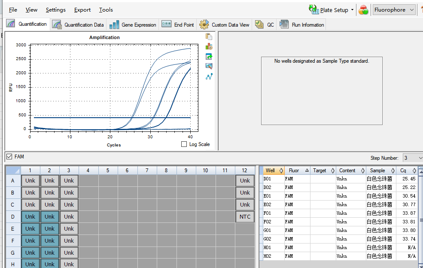The height and width of the screenshot is (268, 423).
Task: Select well C3 Unk in plate grid
Action: pos(69,204)
